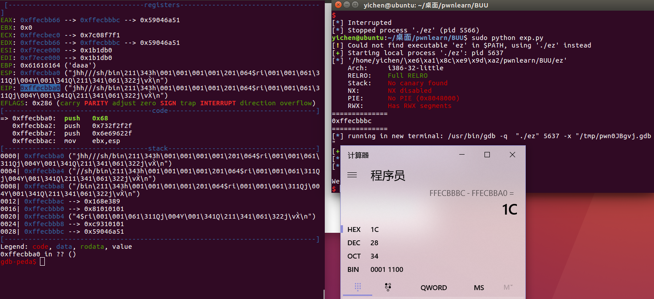Click the terminal title yichen@ubuntu: ~/桌面/pwnlearn/BUU
Viewport: 654px width, 299px height.
coord(426,5)
